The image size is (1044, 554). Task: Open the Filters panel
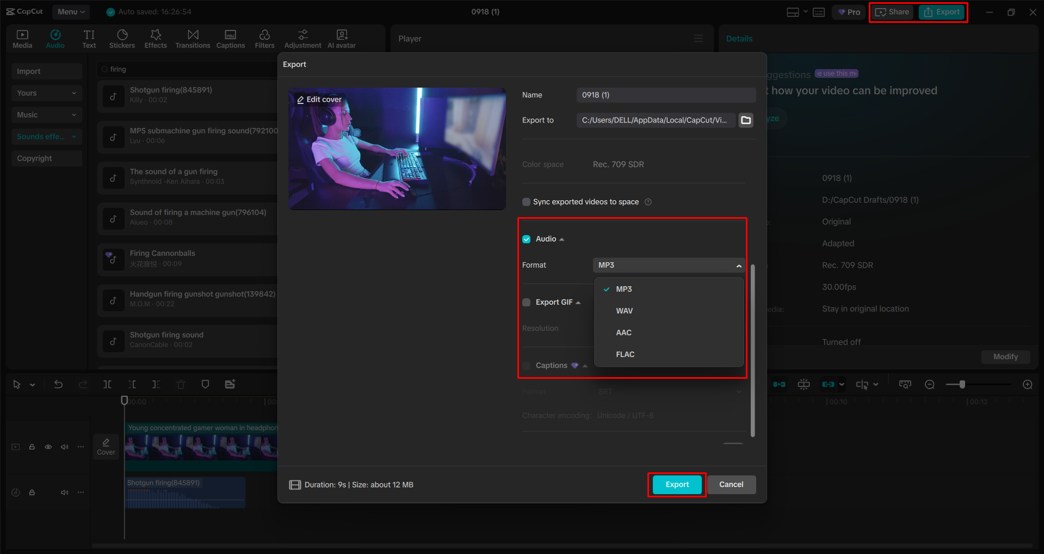(x=264, y=38)
